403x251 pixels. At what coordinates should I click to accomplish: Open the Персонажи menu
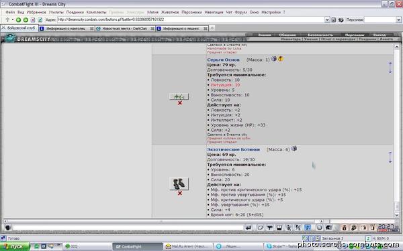click(191, 12)
